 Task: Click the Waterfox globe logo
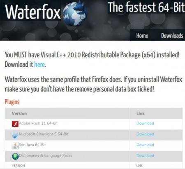75,13
